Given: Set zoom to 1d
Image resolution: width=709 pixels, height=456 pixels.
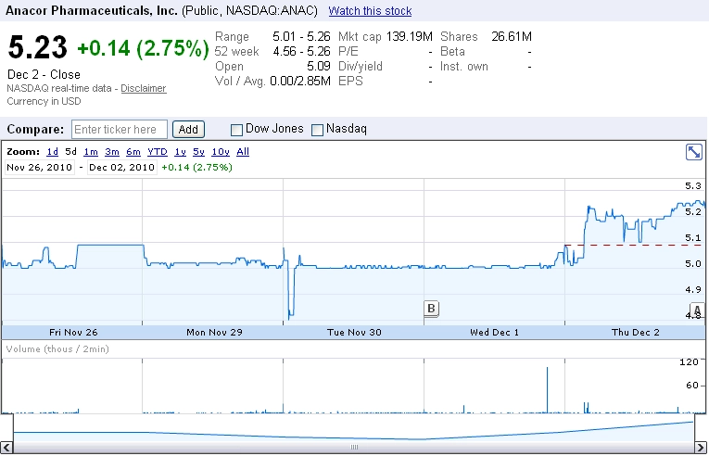Looking at the screenshot, I should tap(53, 152).
